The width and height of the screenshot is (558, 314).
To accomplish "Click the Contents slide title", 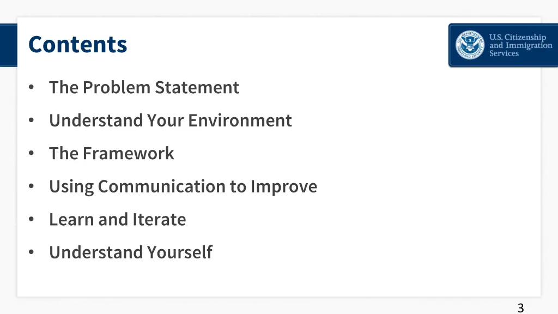I will coord(77,45).
